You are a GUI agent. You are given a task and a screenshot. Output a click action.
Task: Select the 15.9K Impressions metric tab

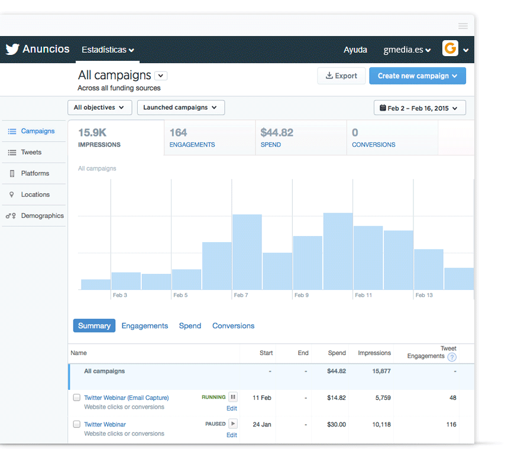pos(116,138)
